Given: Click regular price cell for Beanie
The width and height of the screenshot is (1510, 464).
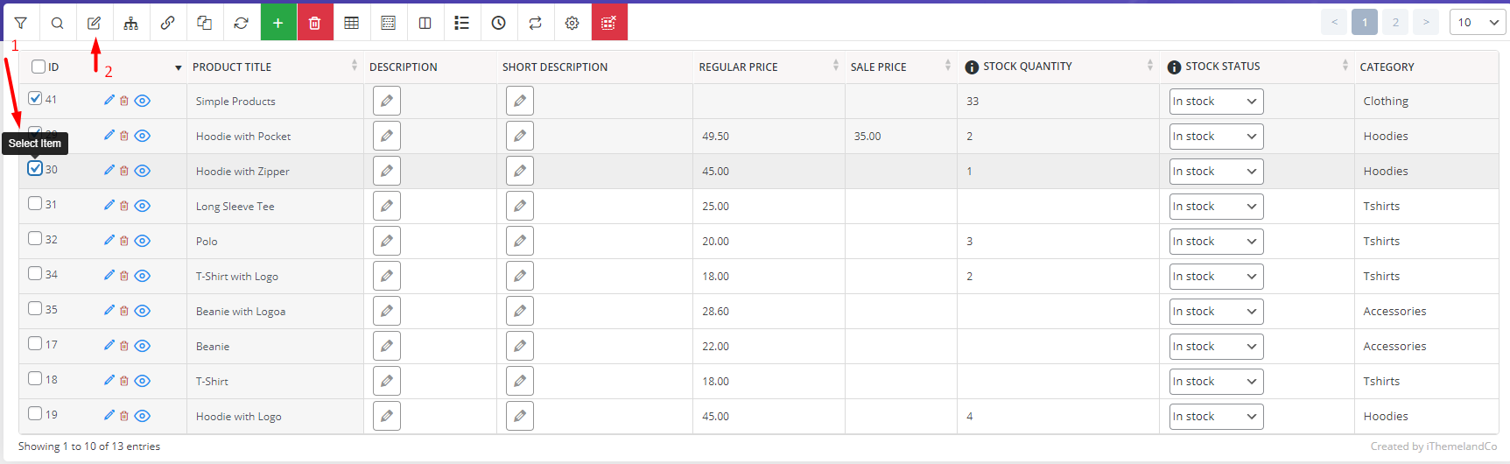Looking at the screenshot, I should [x=768, y=347].
